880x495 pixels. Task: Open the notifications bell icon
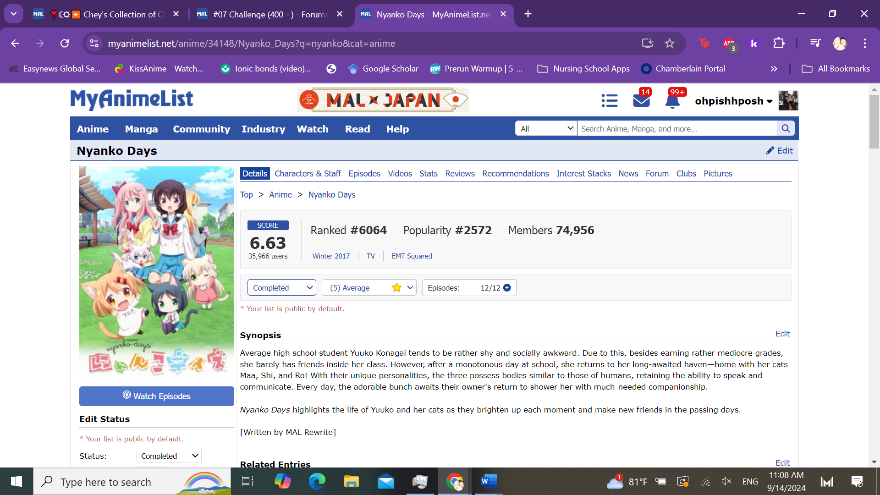pos(672,101)
